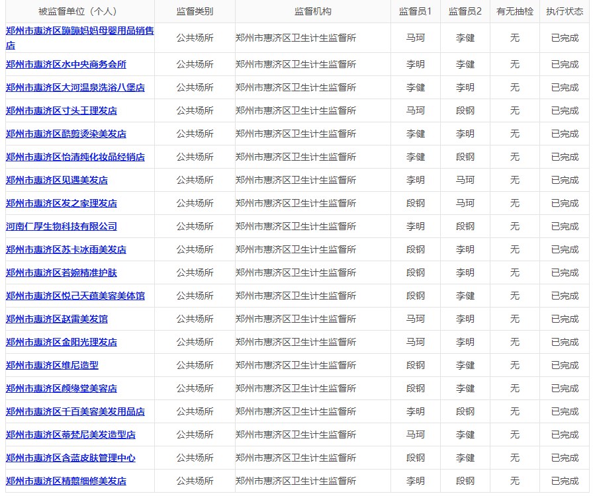Select 公共场所 in the 酷剪烫染美发店 row
The width and height of the screenshot is (593, 496).
click(x=195, y=134)
